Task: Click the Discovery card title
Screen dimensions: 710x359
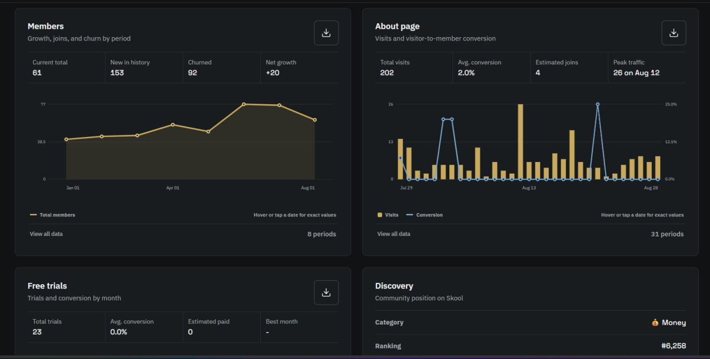Action: click(x=394, y=286)
